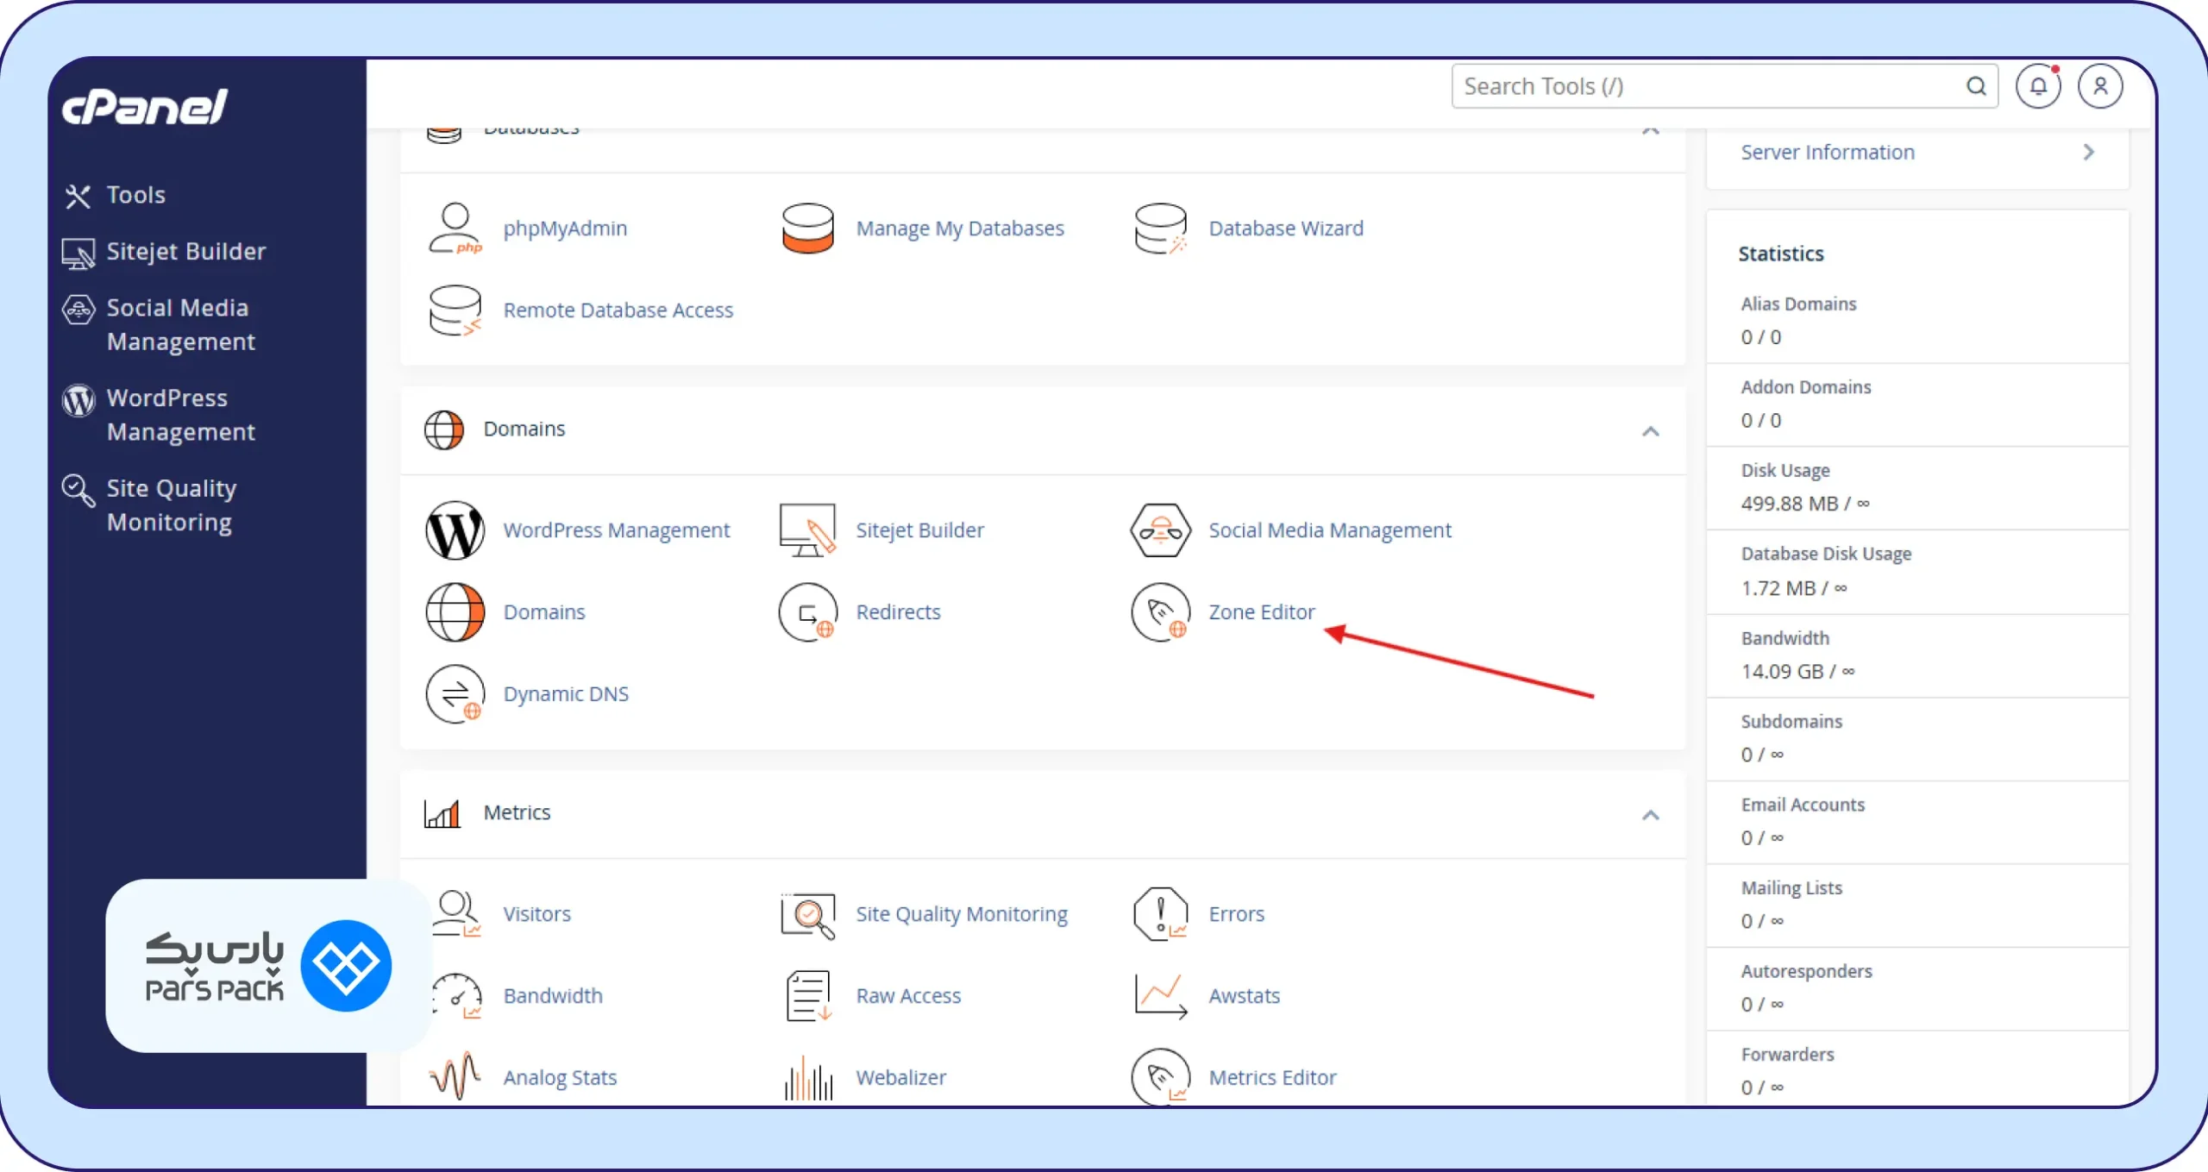Open the Domains link under Domains
The width and height of the screenshot is (2208, 1172).
pos(544,612)
